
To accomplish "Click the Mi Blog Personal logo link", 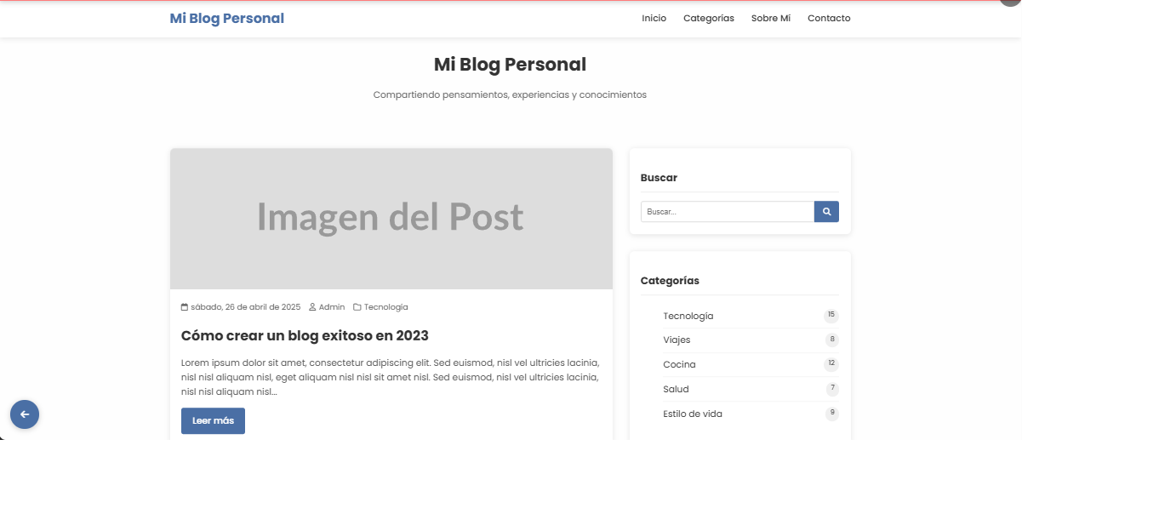I will [226, 19].
